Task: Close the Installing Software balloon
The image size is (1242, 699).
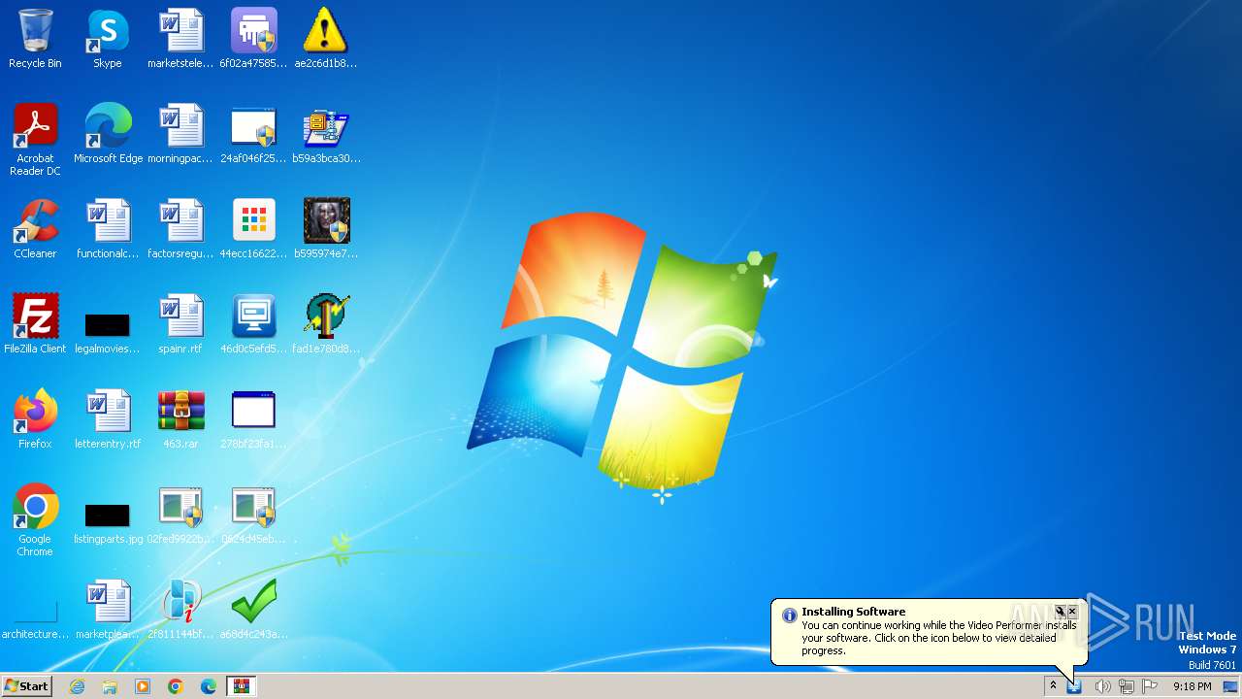Action: pyautogui.click(x=1072, y=612)
